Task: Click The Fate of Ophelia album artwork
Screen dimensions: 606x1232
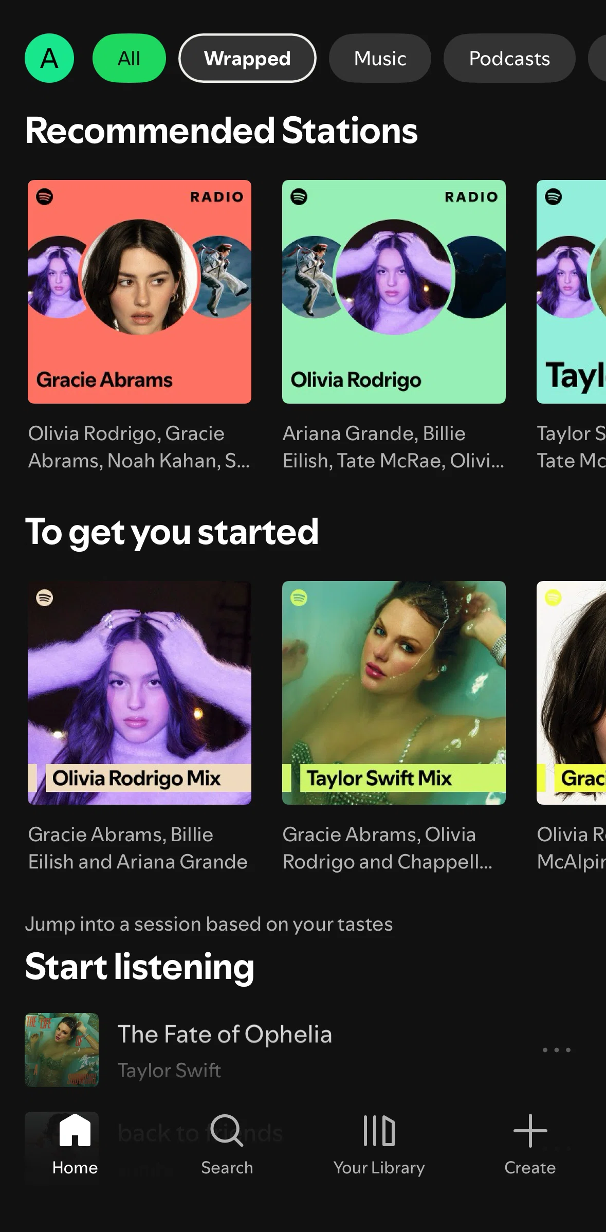Action: [x=62, y=1049]
